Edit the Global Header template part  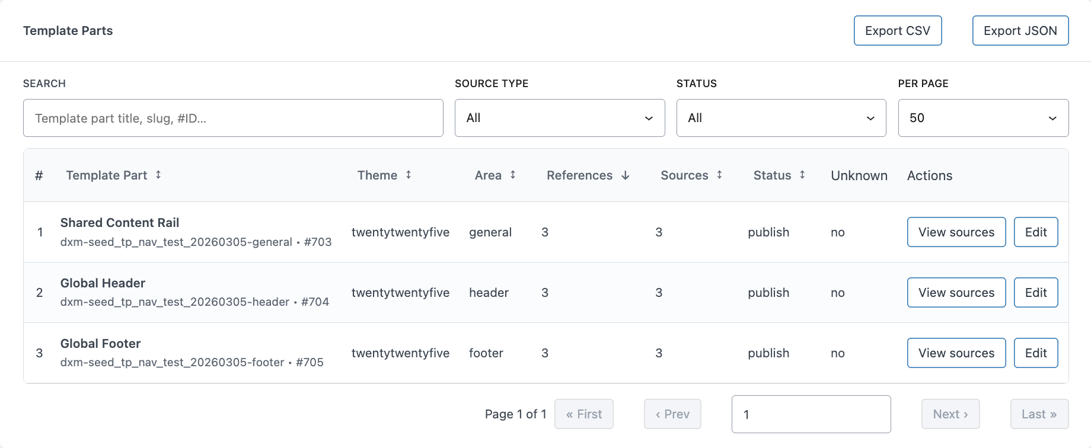point(1035,293)
